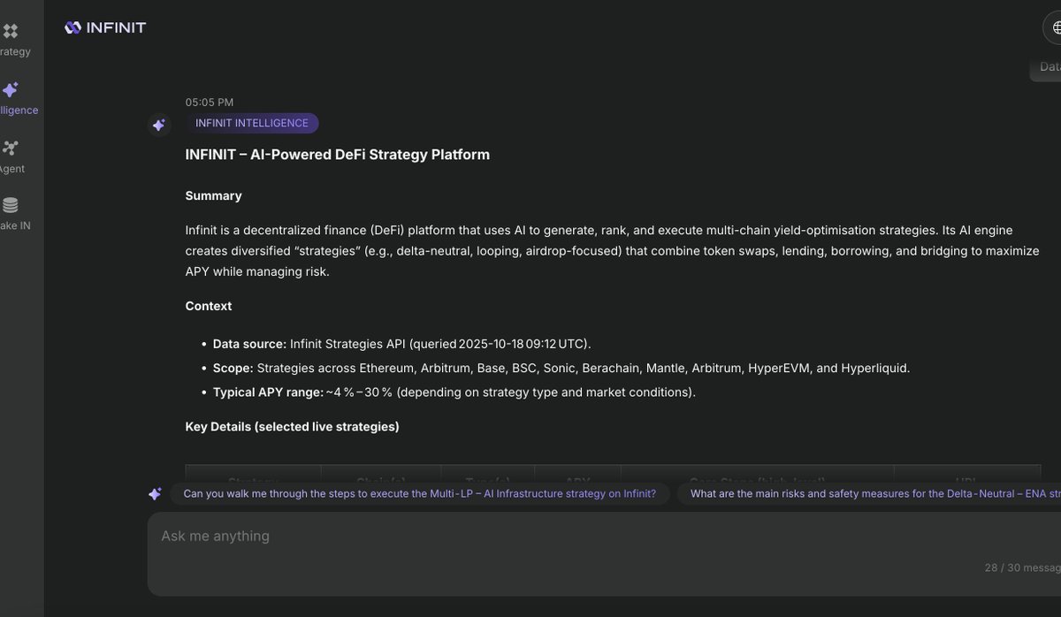The width and height of the screenshot is (1061, 617).
Task: Open the globe language icon
Action: 1055,27
